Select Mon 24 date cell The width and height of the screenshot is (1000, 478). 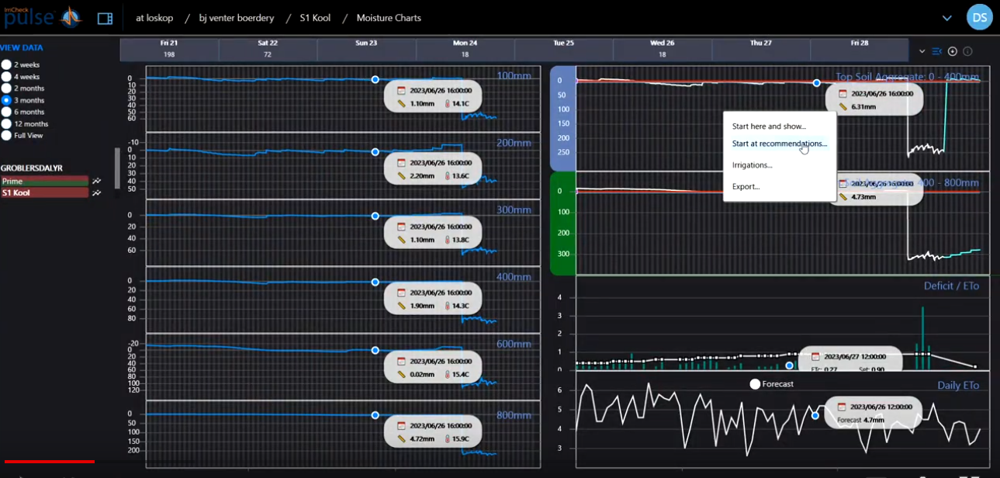tap(465, 49)
